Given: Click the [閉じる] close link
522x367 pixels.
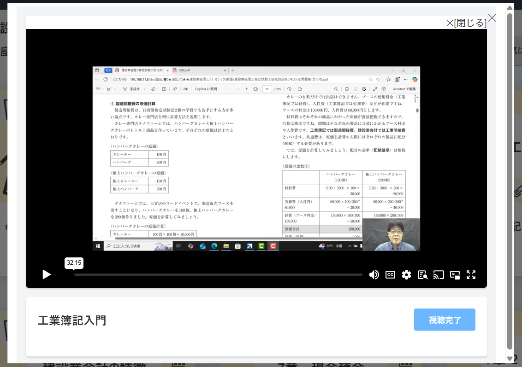Looking at the screenshot, I should coord(466,23).
